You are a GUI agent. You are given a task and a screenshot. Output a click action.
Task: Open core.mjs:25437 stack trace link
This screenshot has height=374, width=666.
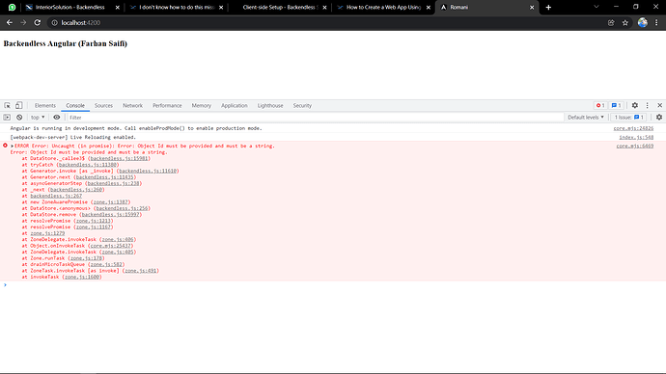coord(110,246)
